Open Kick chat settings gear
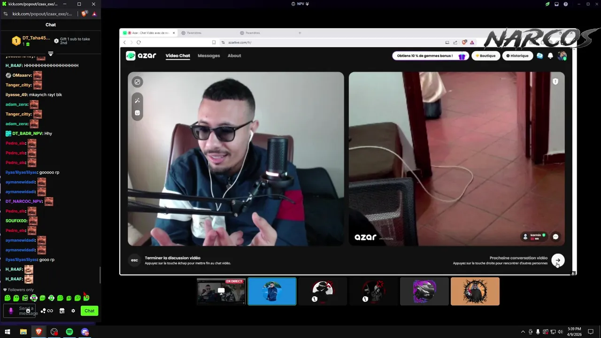 73,311
